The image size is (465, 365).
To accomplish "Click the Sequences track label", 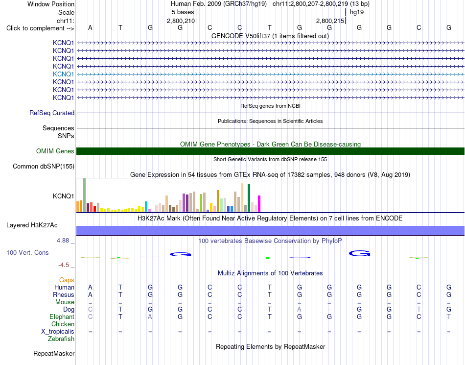I will 58,128.
